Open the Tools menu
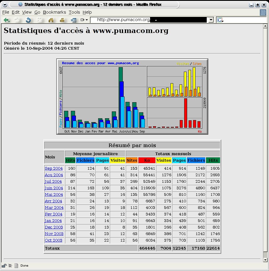Viewport: 269px width, 271px height. [x=74, y=12]
